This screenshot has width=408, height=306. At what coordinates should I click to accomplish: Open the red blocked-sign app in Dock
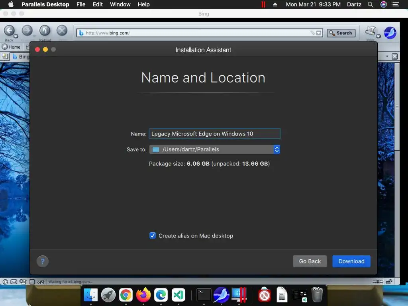click(x=265, y=295)
